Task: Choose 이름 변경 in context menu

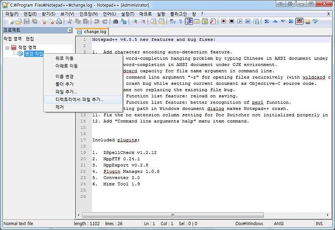Action: [x=83, y=77]
